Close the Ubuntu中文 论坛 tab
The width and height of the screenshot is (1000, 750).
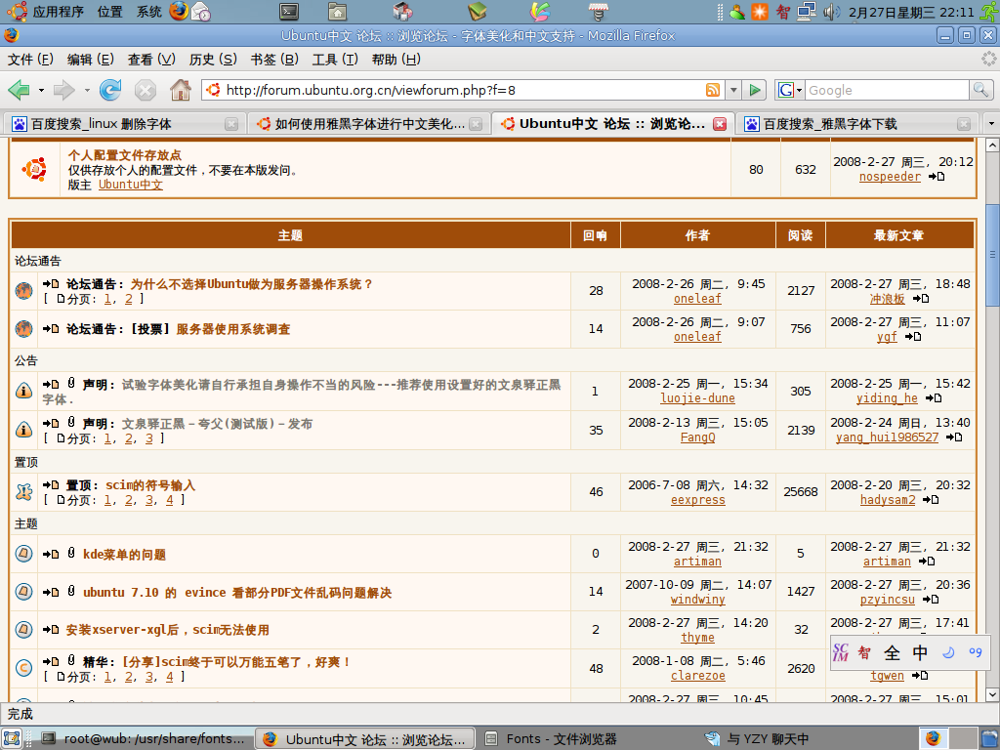pos(720,124)
